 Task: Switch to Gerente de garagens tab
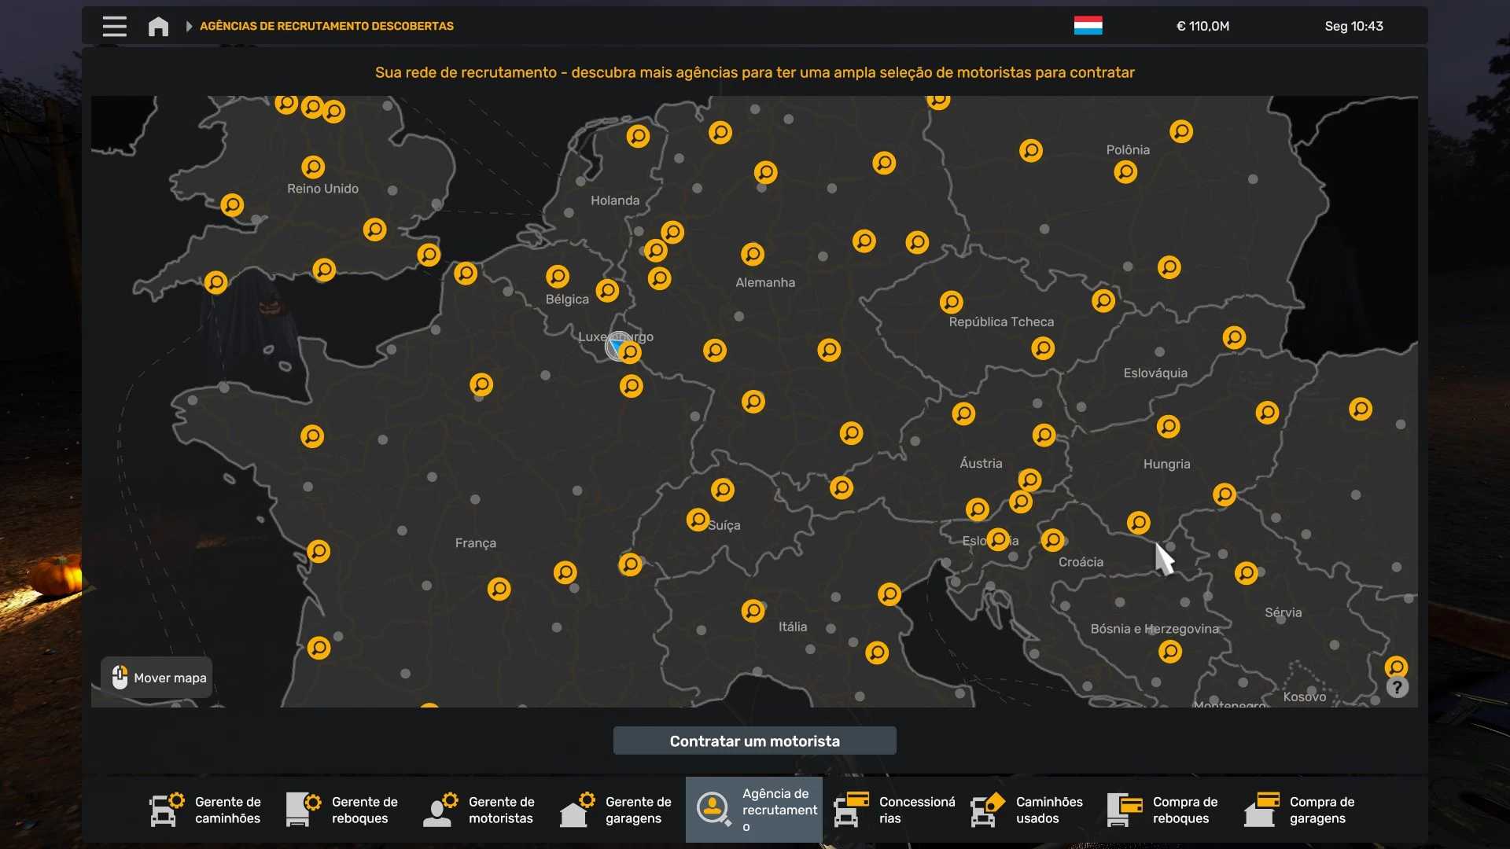click(x=617, y=810)
